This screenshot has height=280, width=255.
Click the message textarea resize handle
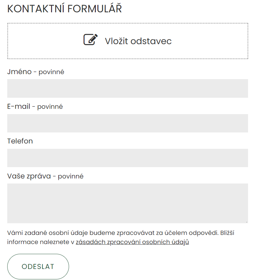click(x=246, y=222)
